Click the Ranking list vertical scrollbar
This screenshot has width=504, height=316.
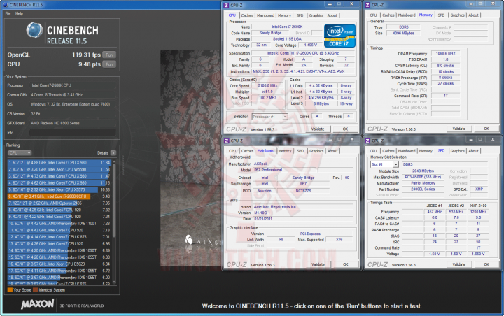click(114, 222)
